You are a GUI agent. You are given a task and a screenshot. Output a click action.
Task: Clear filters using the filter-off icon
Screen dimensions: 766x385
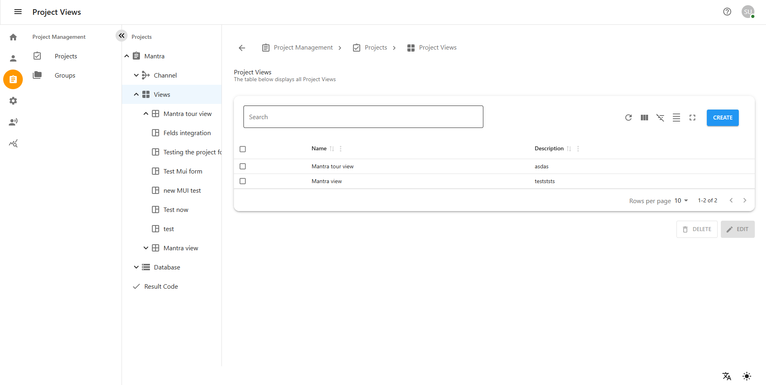[x=660, y=118]
